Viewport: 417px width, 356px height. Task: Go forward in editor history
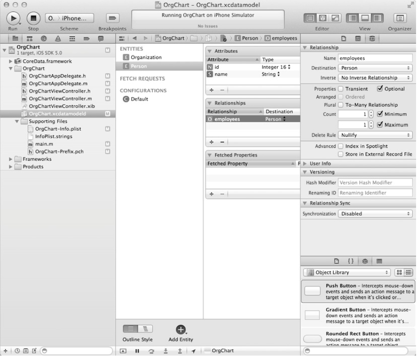point(145,38)
